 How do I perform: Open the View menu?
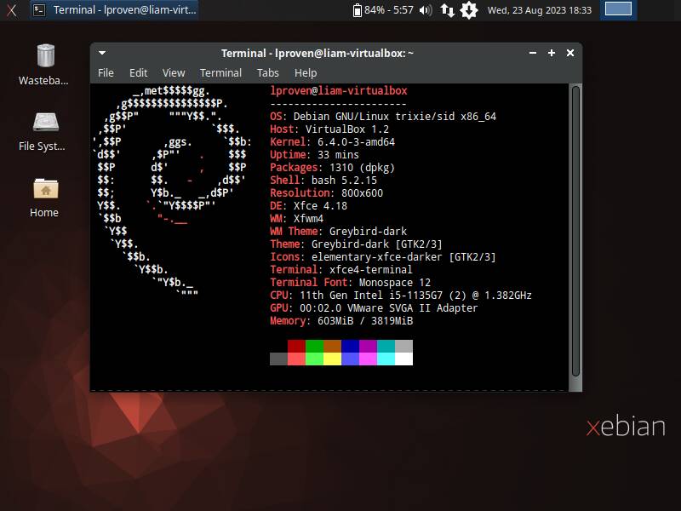point(174,73)
